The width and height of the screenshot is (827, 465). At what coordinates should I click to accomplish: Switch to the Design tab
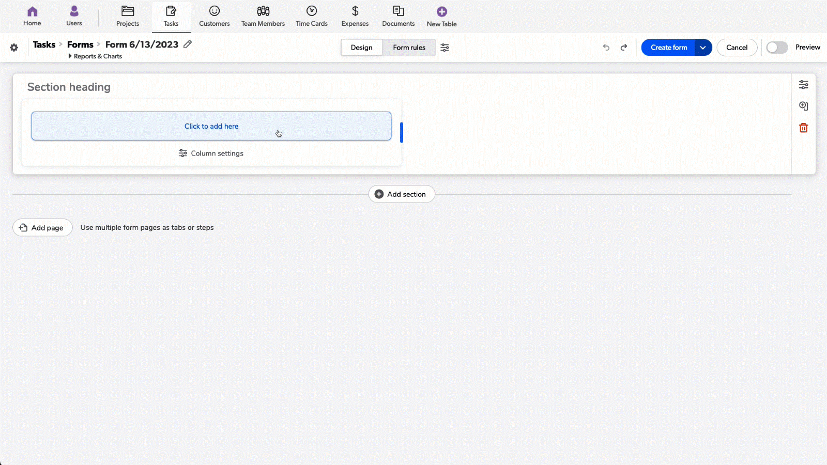pos(362,48)
